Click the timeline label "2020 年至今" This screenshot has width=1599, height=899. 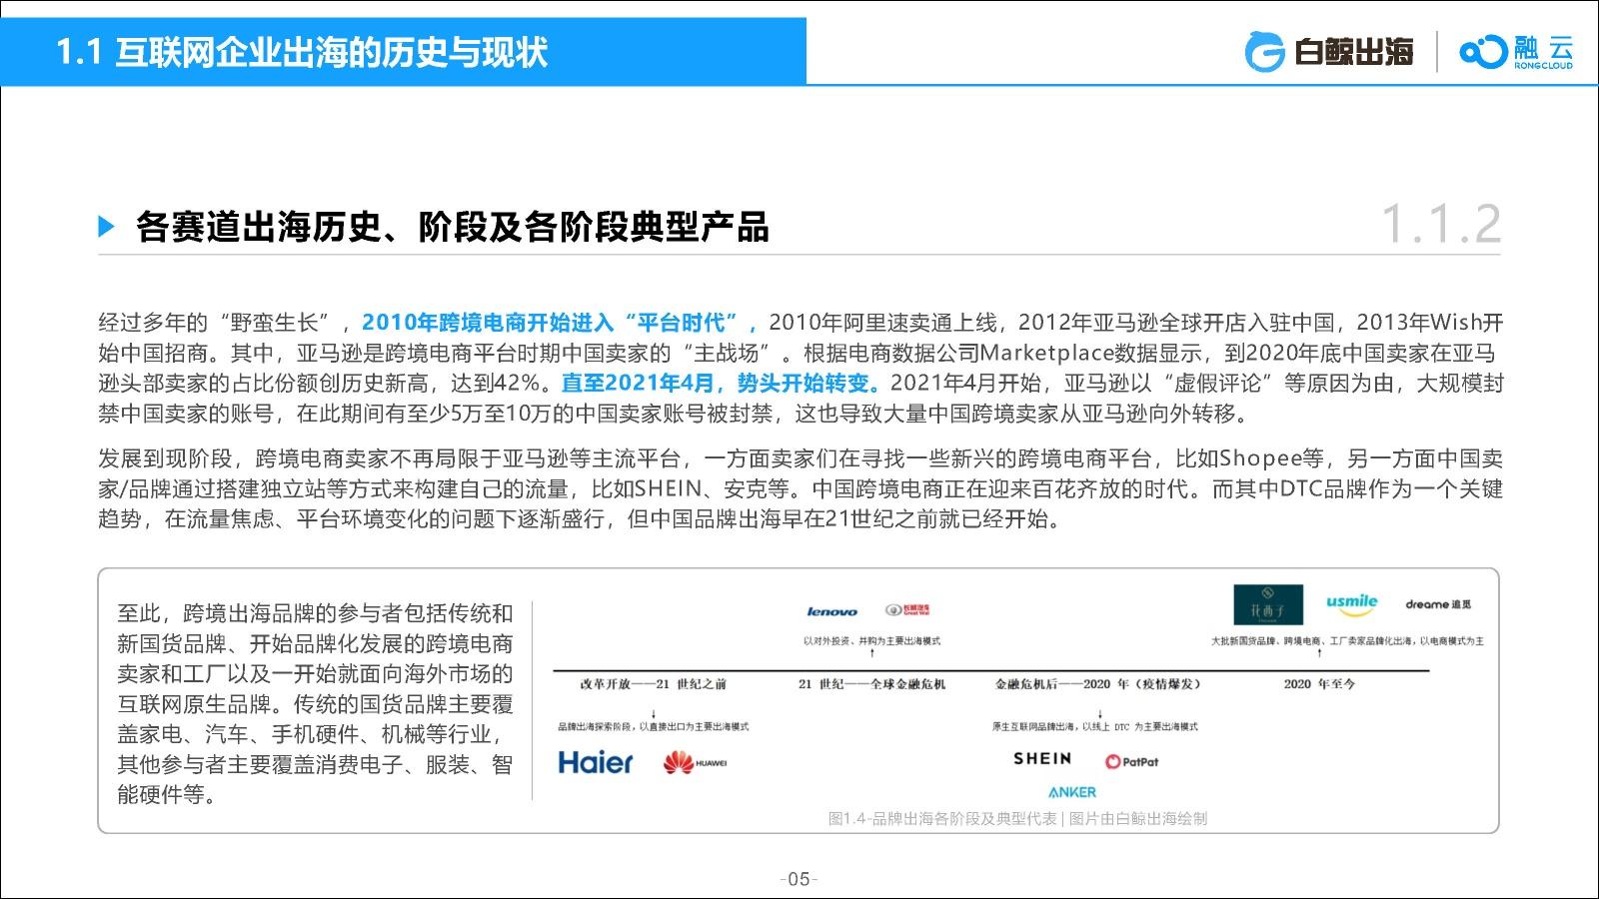point(1319,684)
